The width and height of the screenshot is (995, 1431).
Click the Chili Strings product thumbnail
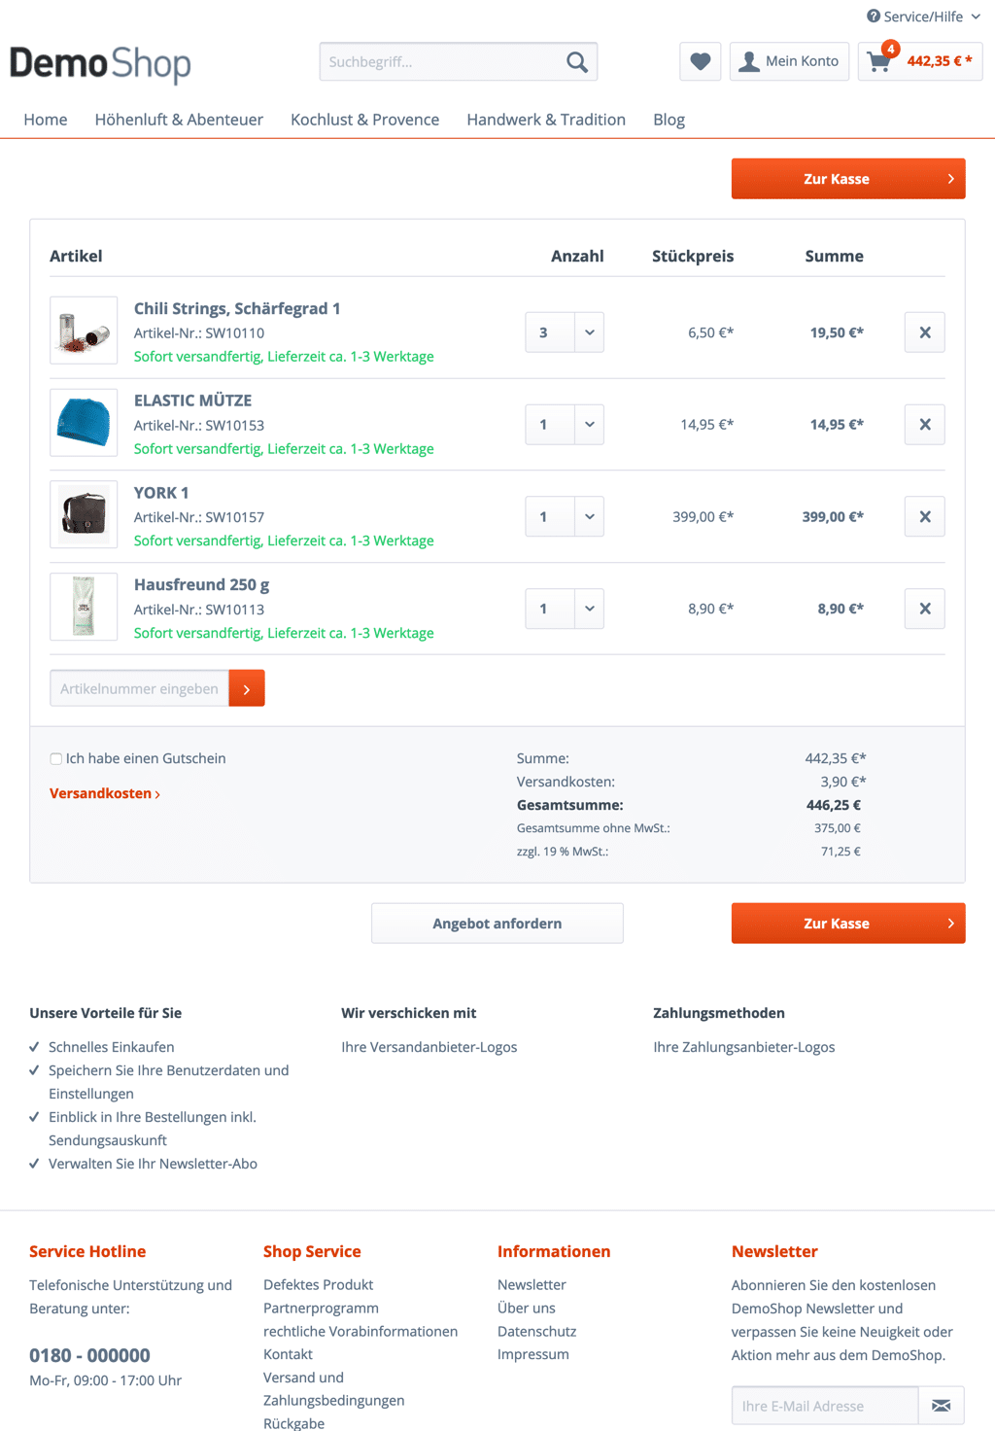point(84,331)
